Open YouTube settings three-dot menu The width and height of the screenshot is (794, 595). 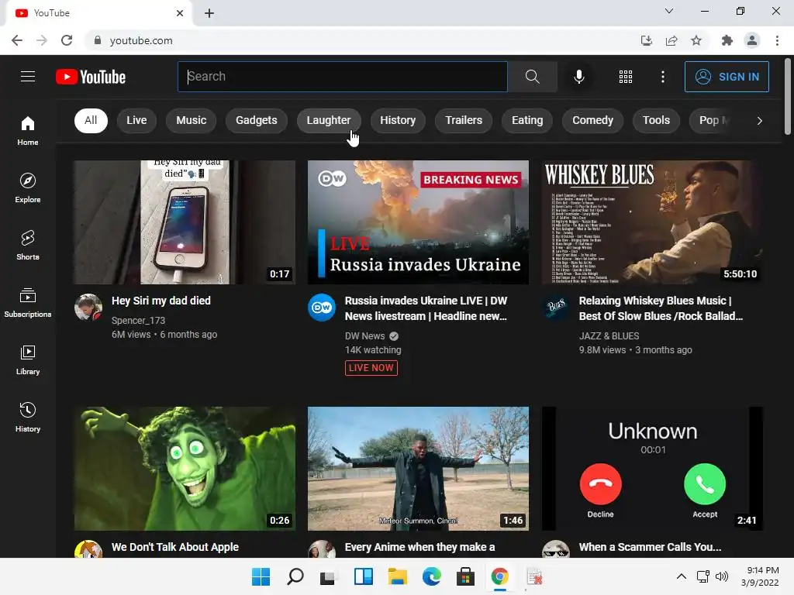pyautogui.click(x=662, y=77)
